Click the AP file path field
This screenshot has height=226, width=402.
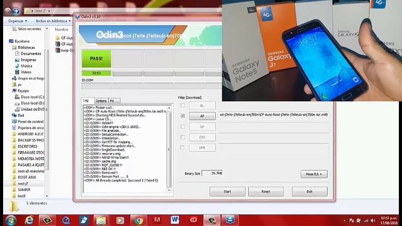[274, 115]
